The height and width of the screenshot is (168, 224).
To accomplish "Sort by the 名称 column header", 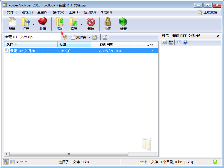I will [x=31, y=45].
